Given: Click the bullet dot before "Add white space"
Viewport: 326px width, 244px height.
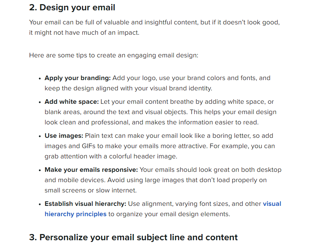Looking at the screenshot, I should (x=40, y=102).
